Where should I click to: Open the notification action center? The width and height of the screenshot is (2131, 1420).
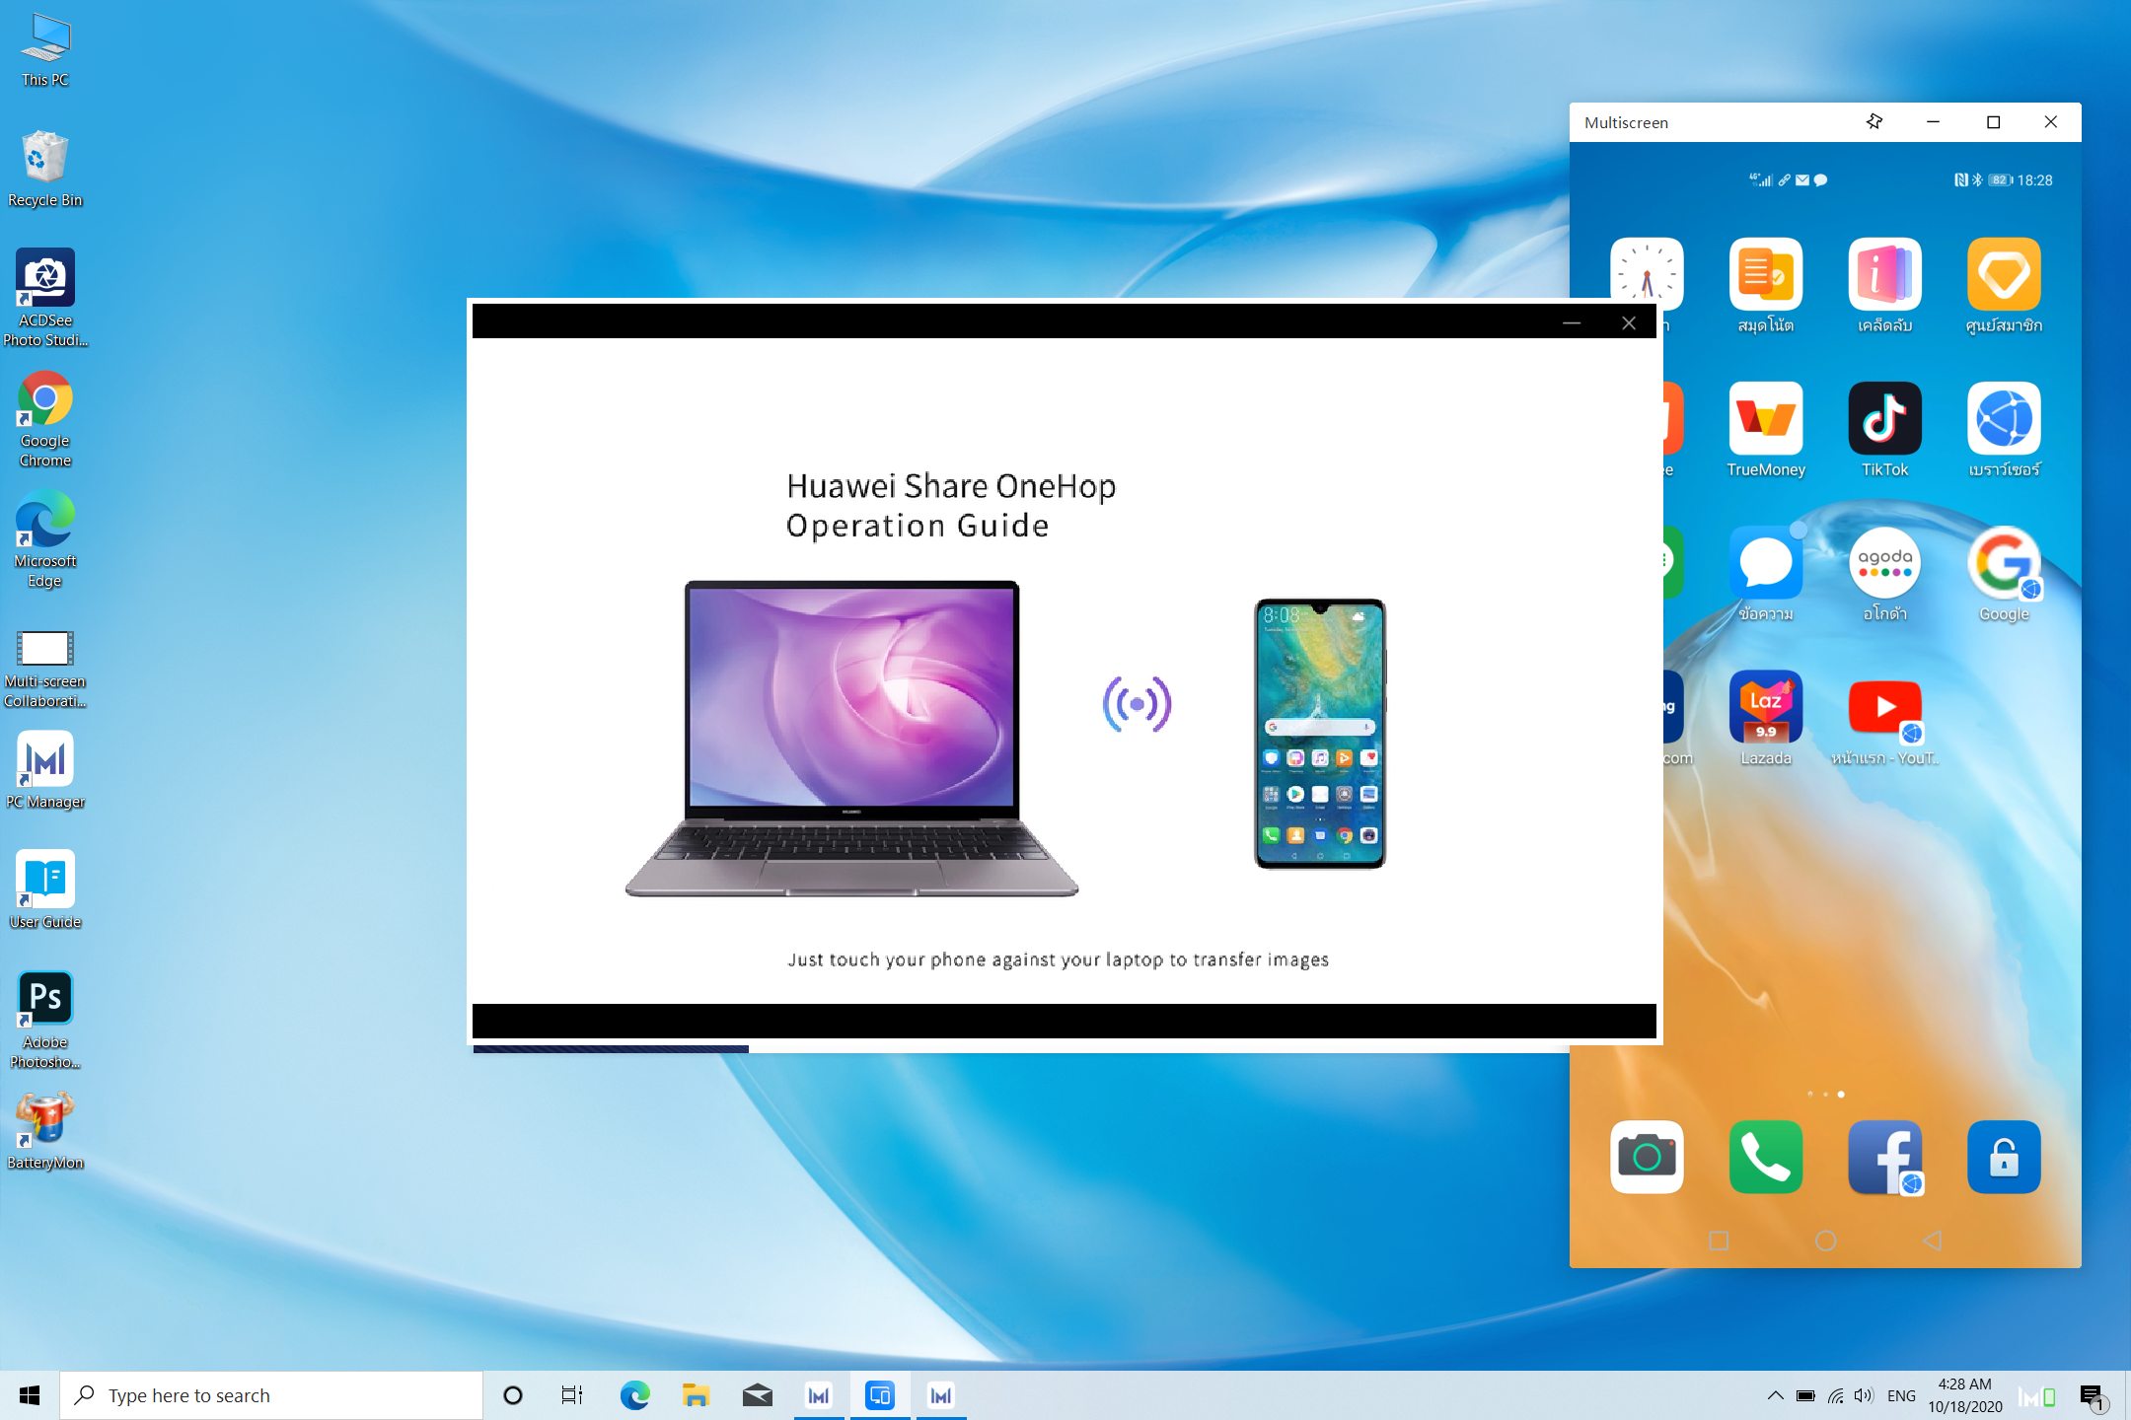click(2093, 1396)
